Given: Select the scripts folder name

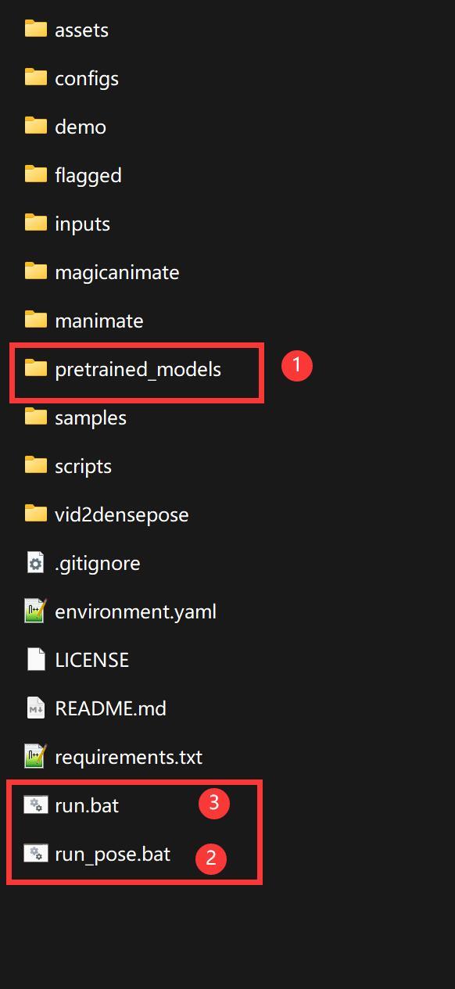Looking at the screenshot, I should point(83,466).
